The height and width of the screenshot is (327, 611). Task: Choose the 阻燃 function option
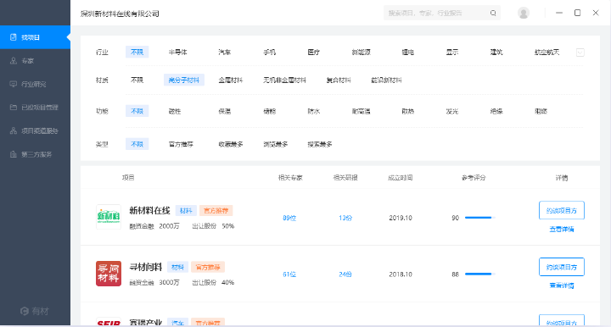pos(541,111)
